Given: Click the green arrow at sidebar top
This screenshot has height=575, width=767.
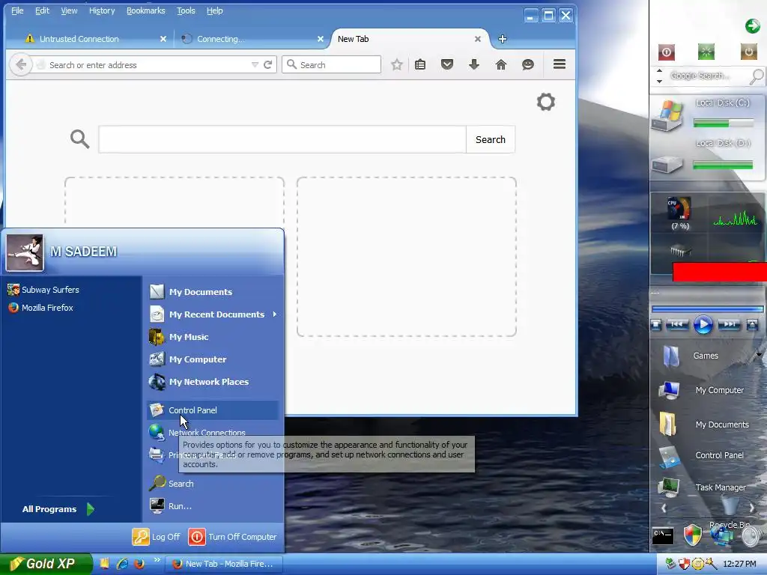Looking at the screenshot, I should (752, 26).
